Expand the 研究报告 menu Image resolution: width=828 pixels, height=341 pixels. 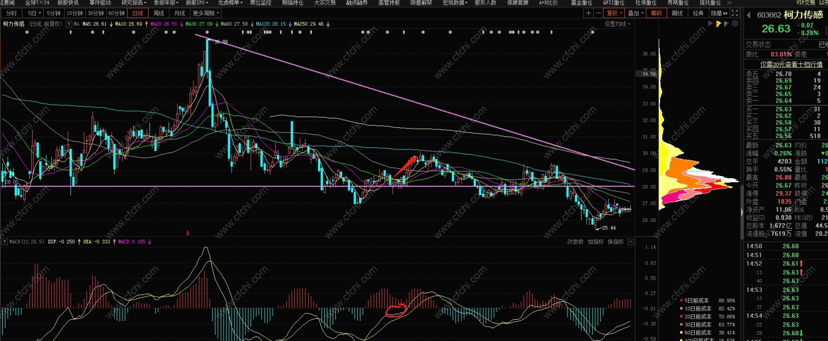[x=134, y=3]
